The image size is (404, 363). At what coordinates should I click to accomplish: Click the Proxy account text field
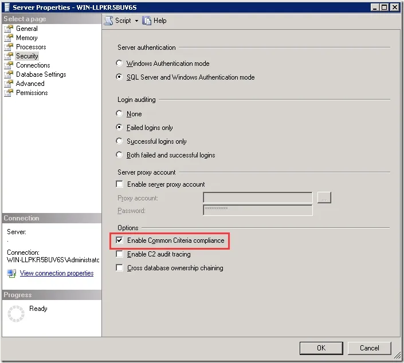pos(258,198)
